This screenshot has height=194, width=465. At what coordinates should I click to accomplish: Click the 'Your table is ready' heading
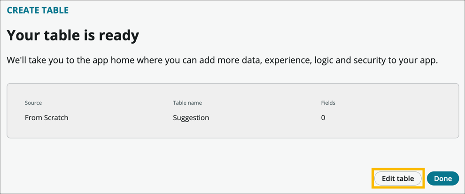point(73,35)
